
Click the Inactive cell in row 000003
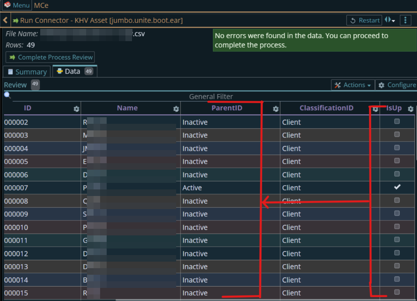tap(230, 135)
